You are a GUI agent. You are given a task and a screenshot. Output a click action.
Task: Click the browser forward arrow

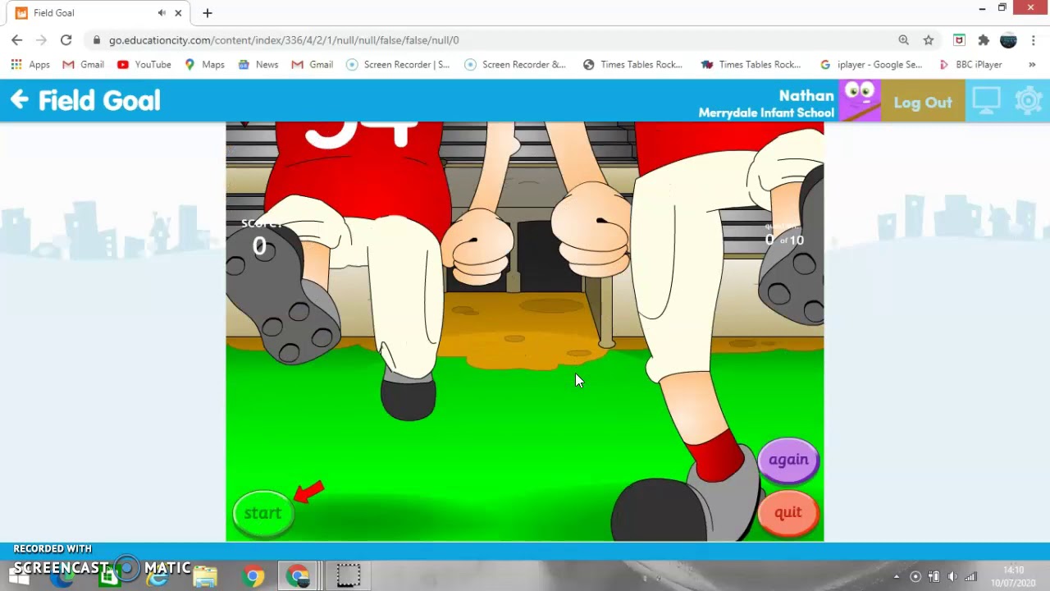tap(42, 39)
